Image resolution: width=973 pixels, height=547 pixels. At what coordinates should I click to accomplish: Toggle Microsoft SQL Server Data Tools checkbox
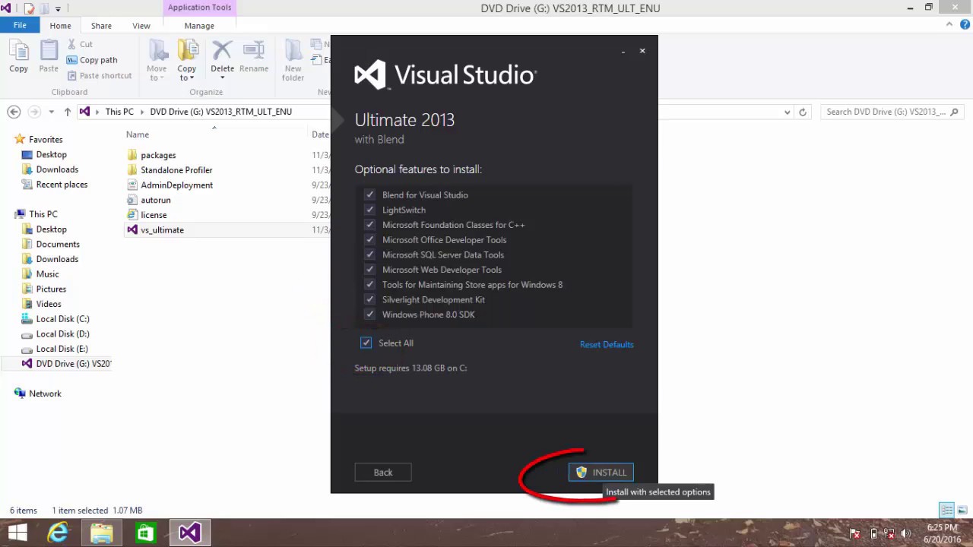click(x=369, y=255)
